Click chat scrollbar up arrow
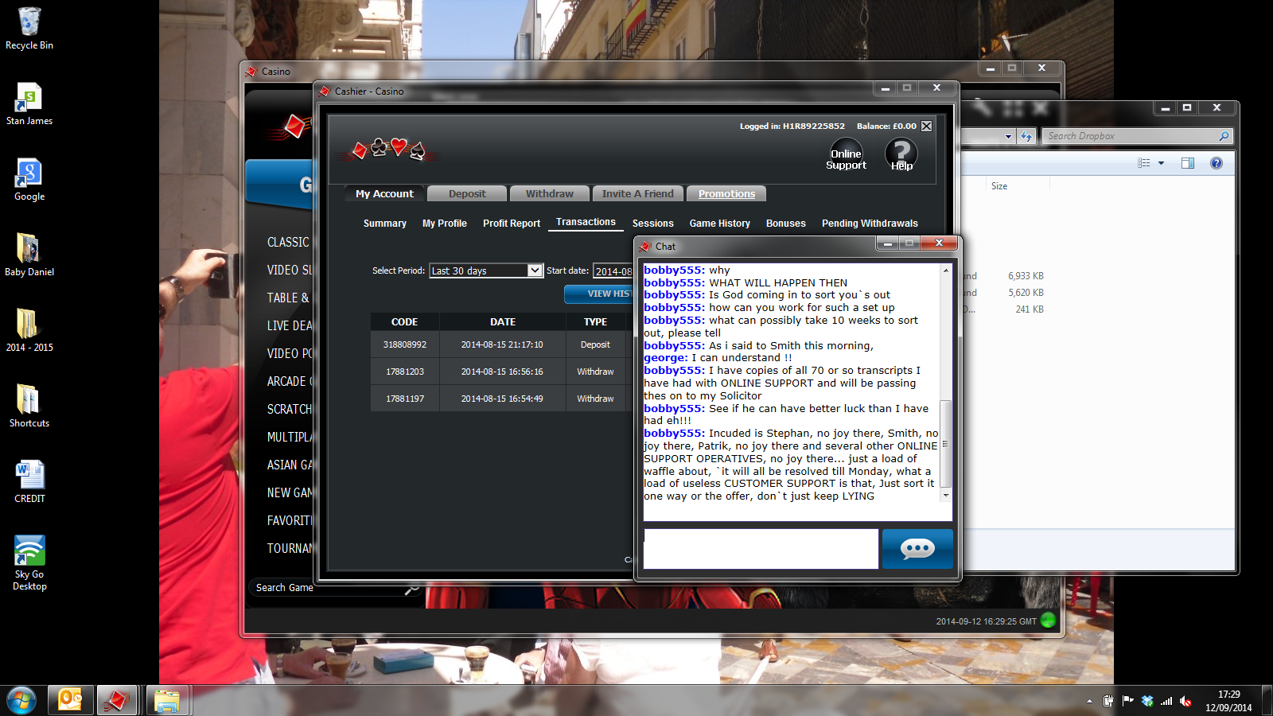The height and width of the screenshot is (716, 1273). coord(946,270)
